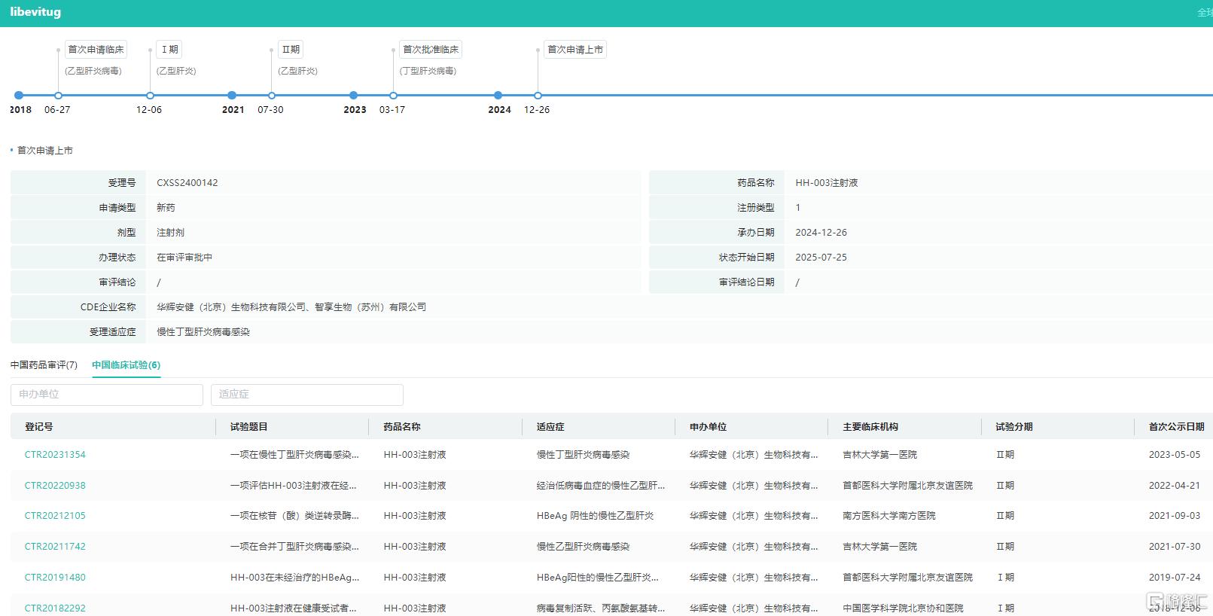Click the 试验分期 column header
Viewport: 1213px width, 616px height.
[1014, 427]
